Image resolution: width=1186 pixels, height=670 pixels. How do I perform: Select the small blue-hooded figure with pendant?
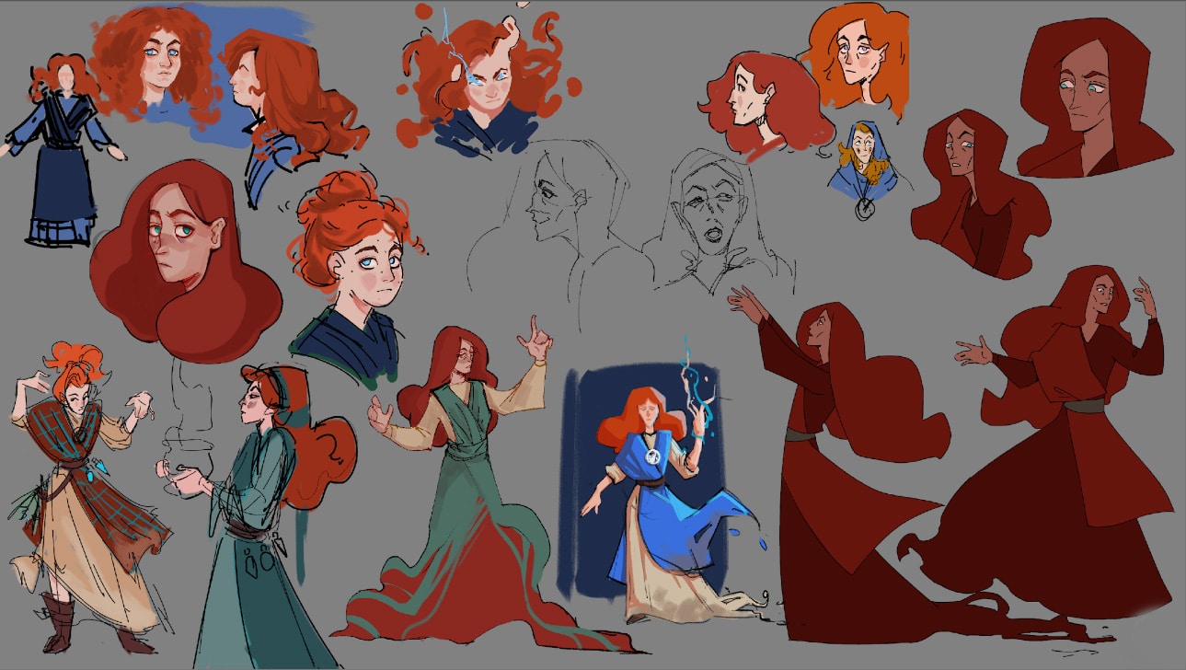863,166
